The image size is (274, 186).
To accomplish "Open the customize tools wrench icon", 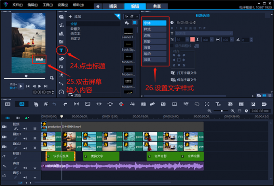I will click(x=46, y=104).
